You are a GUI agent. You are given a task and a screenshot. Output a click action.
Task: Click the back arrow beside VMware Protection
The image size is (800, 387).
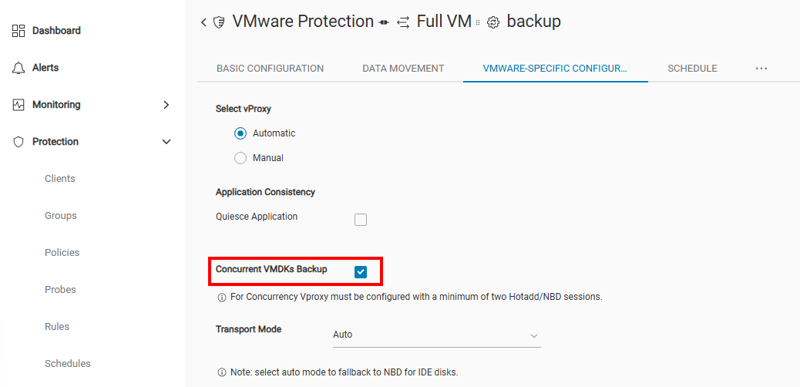point(203,22)
